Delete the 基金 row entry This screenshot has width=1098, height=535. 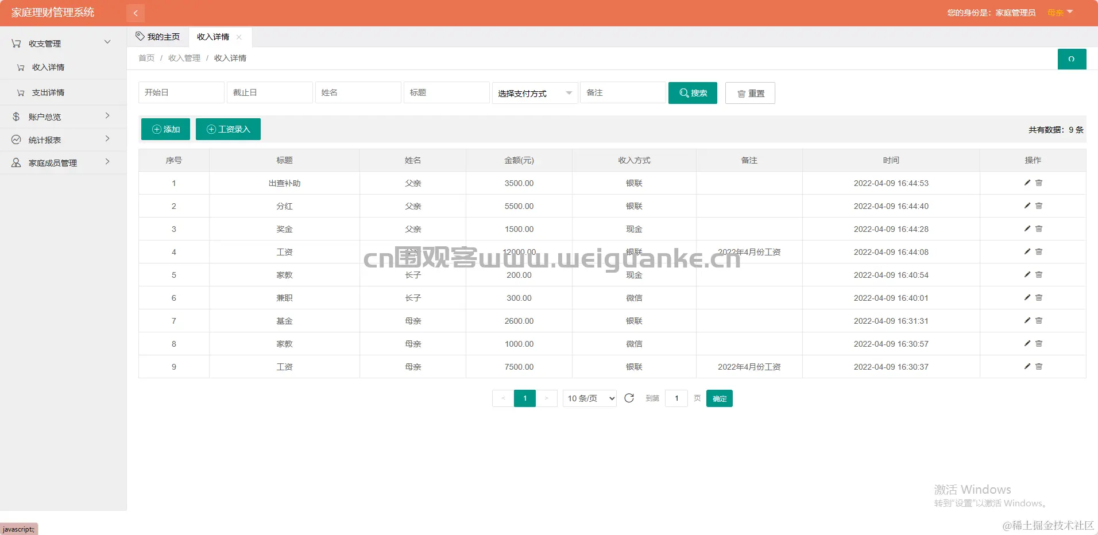[x=1039, y=320]
